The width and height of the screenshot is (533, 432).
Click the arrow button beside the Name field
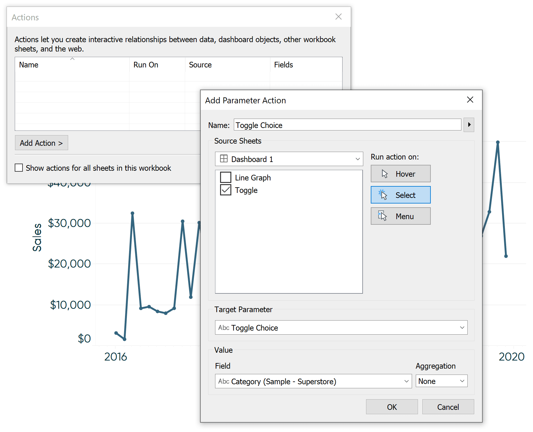[x=469, y=125]
